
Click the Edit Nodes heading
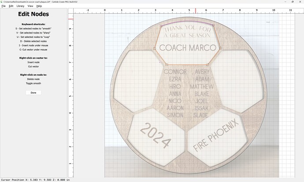tap(33, 14)
